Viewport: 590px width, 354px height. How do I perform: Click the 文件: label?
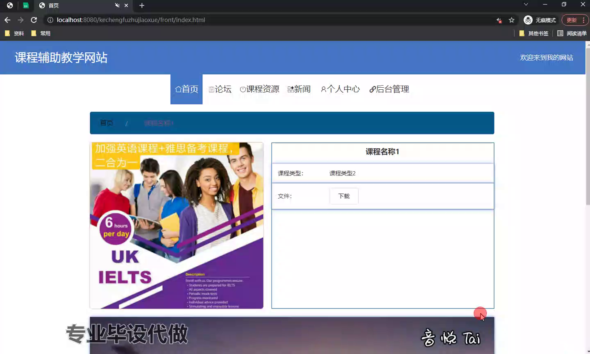(x=285, y=196)
